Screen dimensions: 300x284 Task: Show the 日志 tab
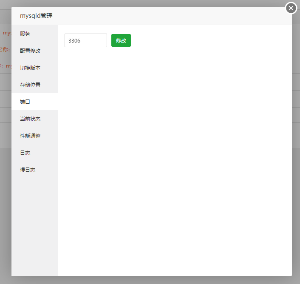point(35,153)
